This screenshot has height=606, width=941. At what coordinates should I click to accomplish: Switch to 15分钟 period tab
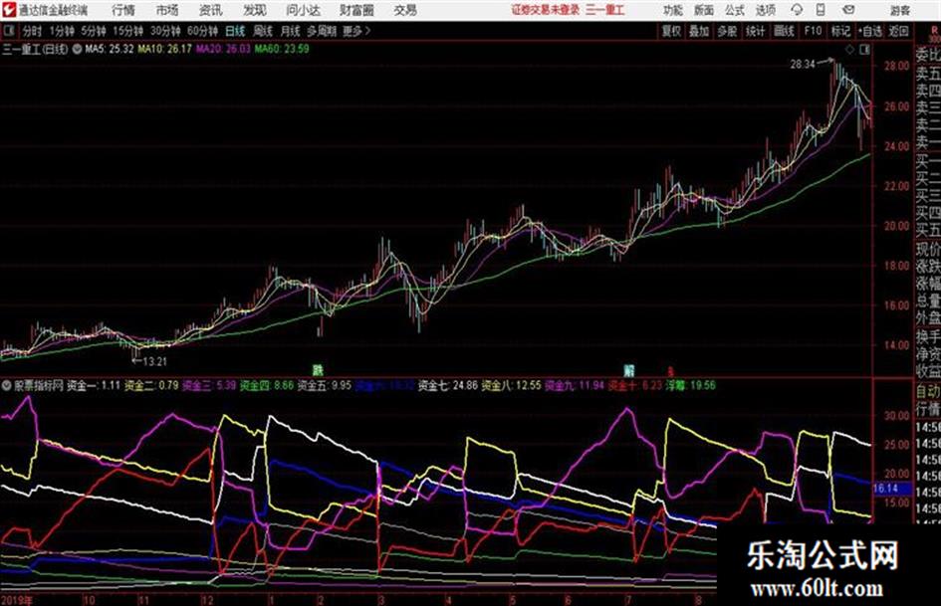pos(127,31)
